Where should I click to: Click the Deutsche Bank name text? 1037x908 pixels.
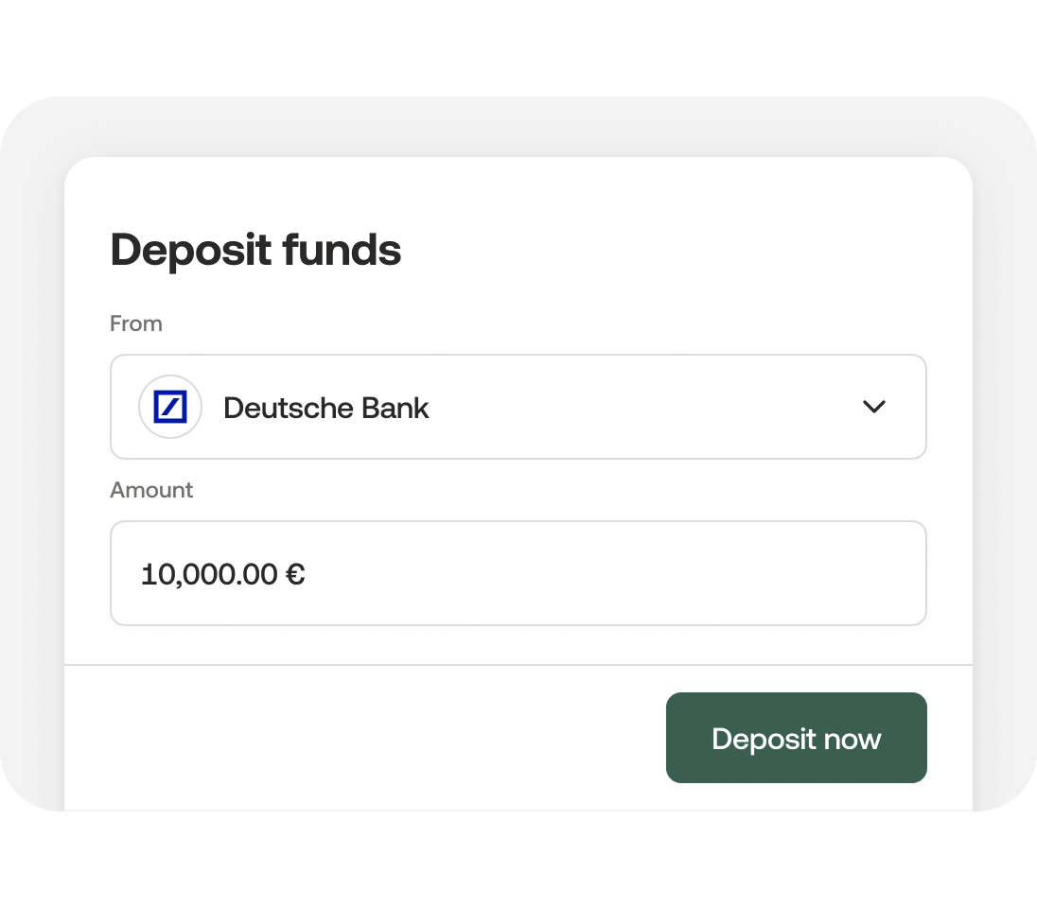tap(326, 407)
